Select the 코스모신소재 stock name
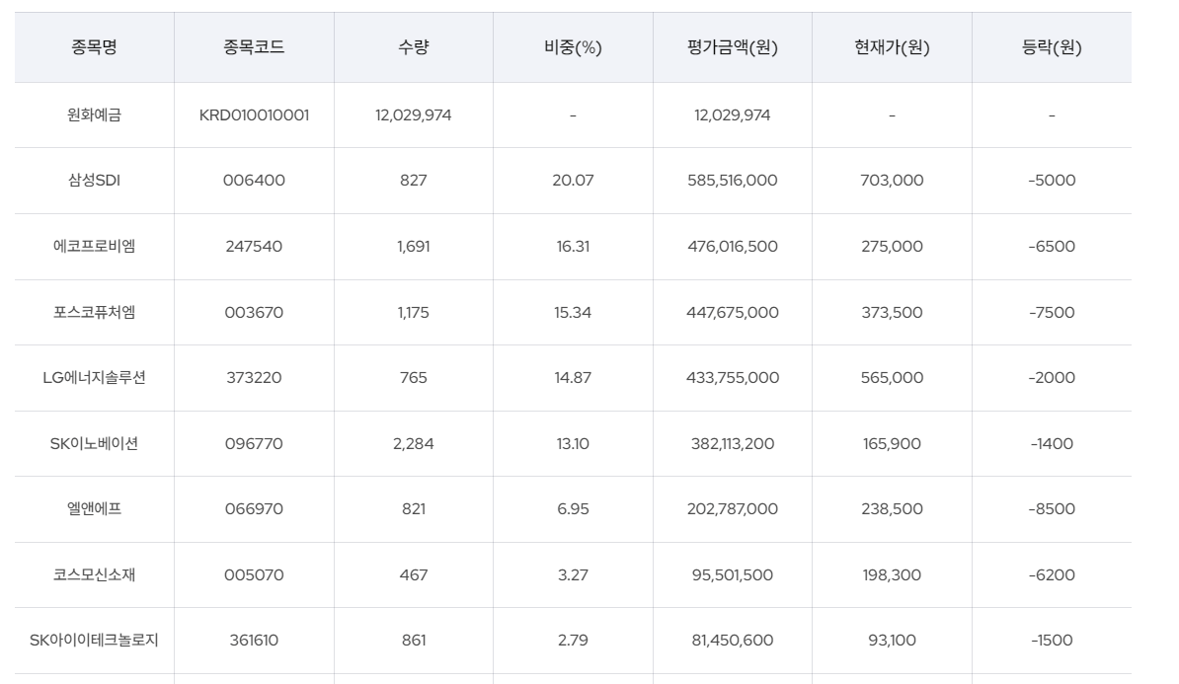The width and height of the screenshot is (1179, 684). [94, 575]
